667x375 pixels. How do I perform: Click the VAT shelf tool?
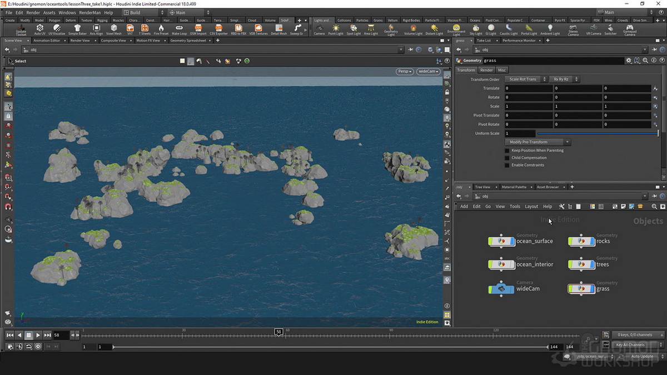(x=130, y=29)
